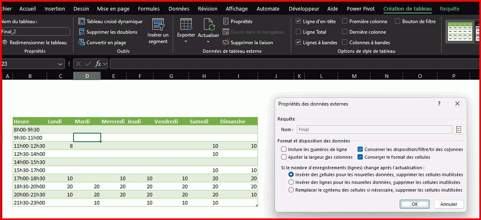The height and width of the screenshot is (220, 481).
Task: Switch to the Requête tab
Action: (449, 9)
